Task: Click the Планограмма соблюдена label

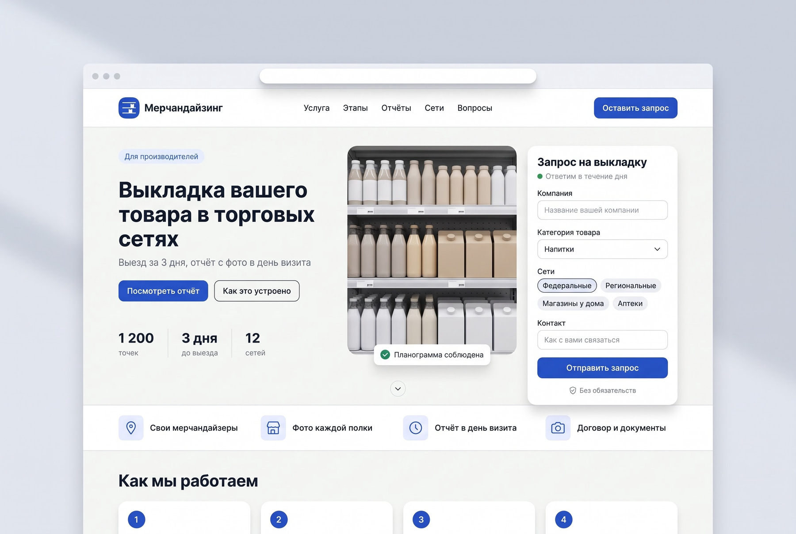Action: 439,355
